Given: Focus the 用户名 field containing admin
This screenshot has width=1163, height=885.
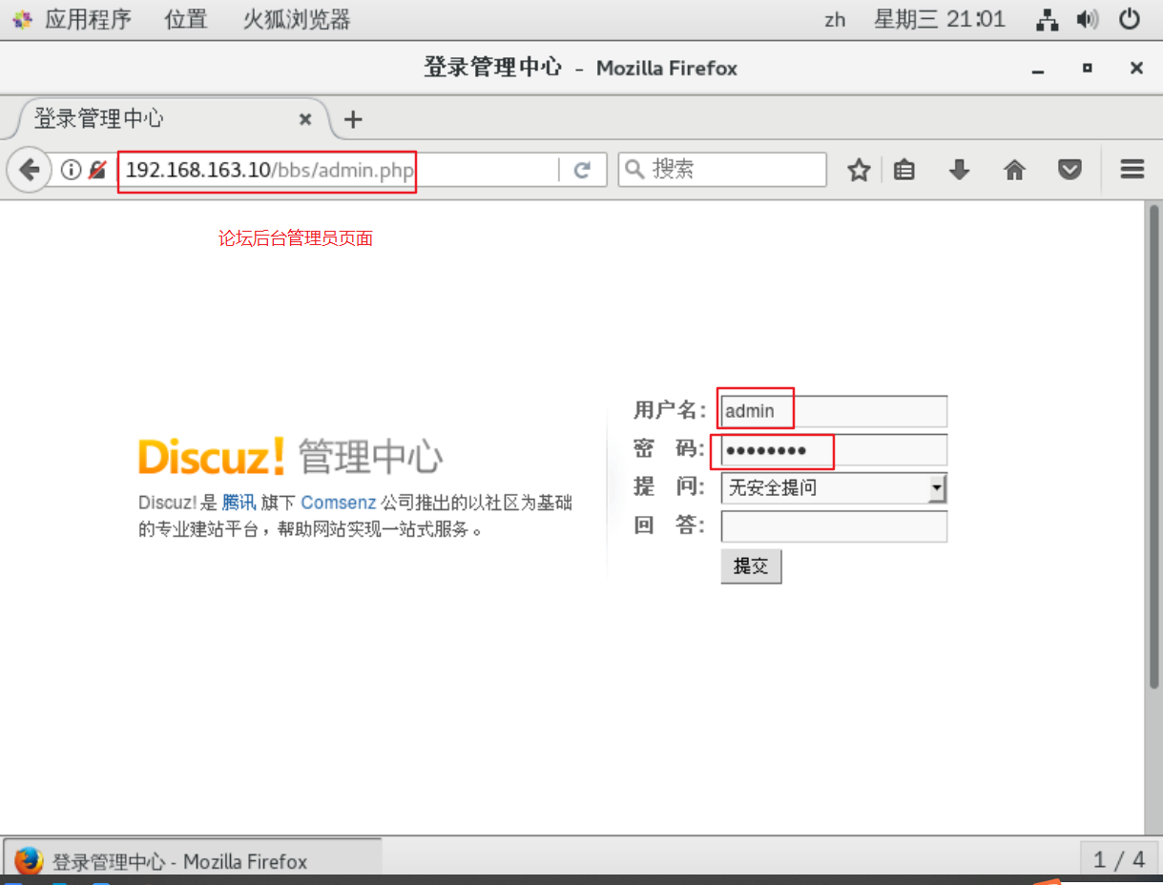Looking at the screenshot, I should 834,411.
